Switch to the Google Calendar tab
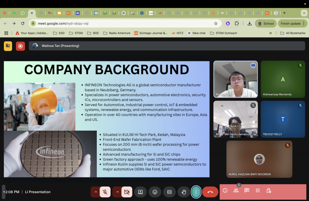The width and height of the screenshot is (309, 201). click(96, 13)
